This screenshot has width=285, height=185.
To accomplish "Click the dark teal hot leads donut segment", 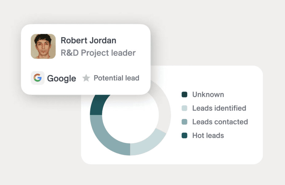I will pos(98,104).
